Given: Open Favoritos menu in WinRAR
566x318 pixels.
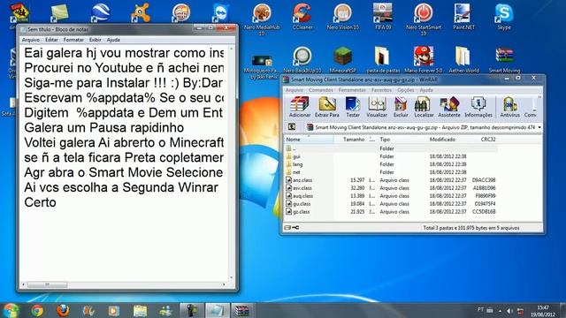Looking at the screenshot, I should click(381, 90).
